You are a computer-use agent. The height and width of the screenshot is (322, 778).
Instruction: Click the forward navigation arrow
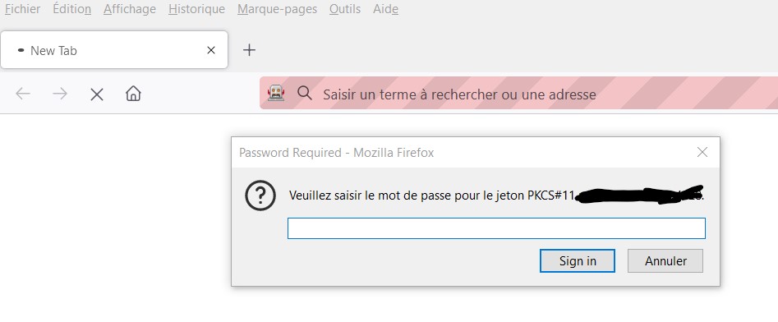pyautogui.click(x=60, y=94)
